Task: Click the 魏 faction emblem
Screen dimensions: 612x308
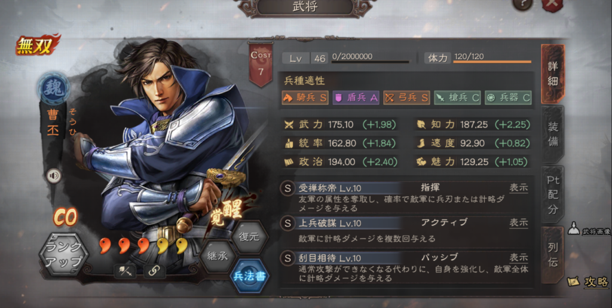Action: [x=53, y=89]
